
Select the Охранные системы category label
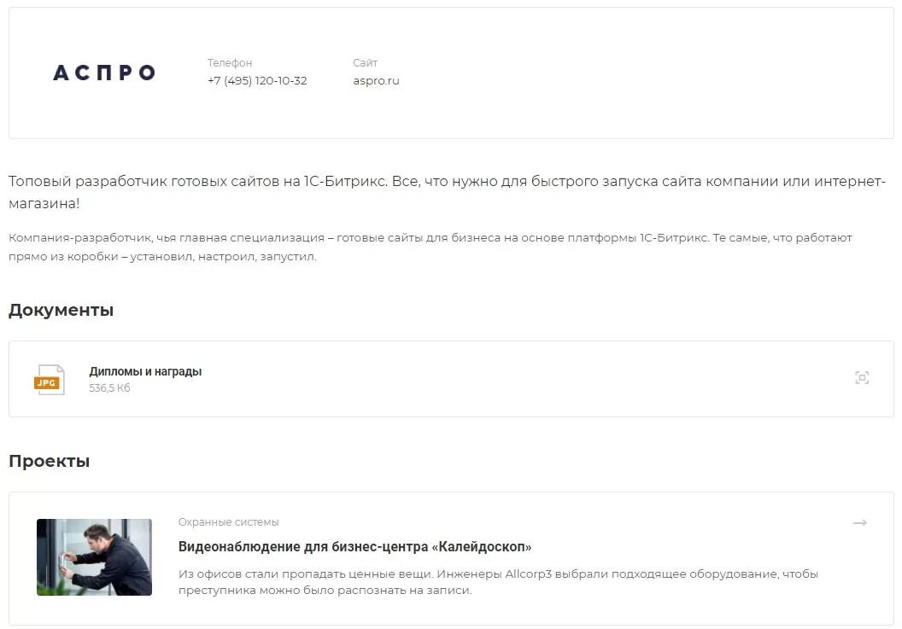pos(228,522)
